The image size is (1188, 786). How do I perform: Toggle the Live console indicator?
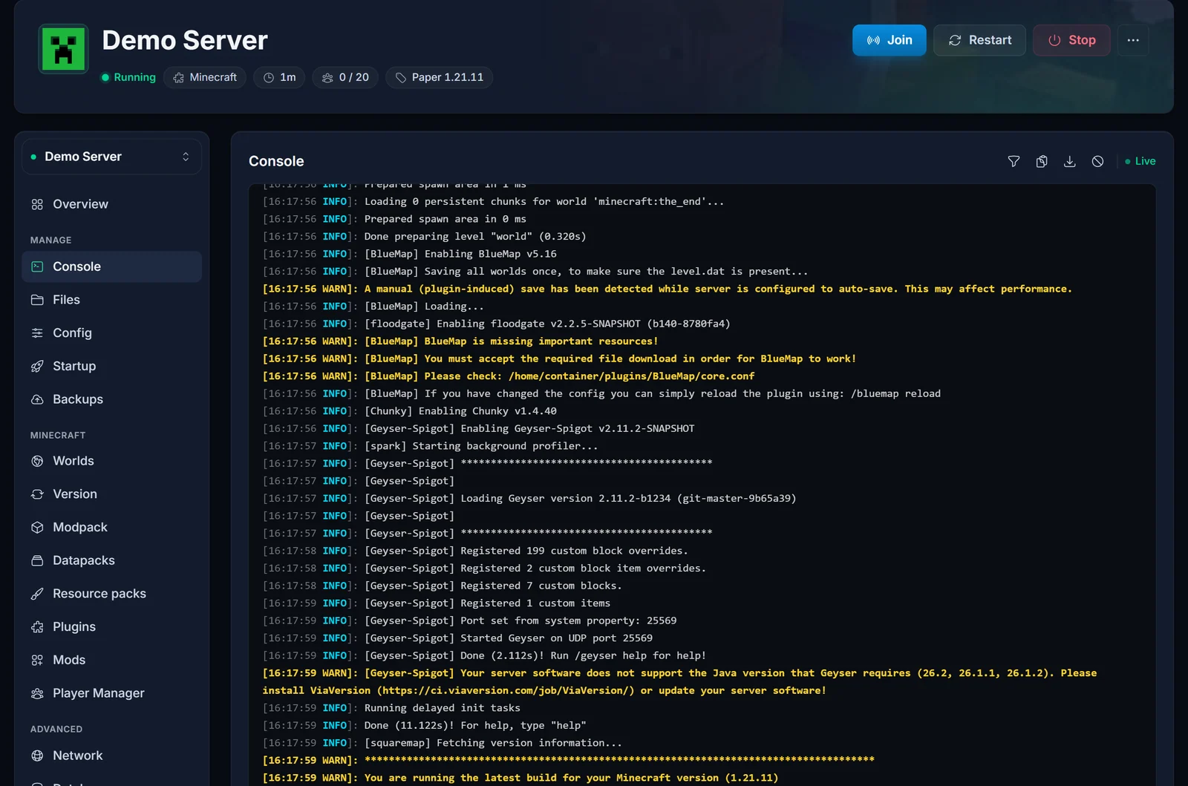point(1140,161)
